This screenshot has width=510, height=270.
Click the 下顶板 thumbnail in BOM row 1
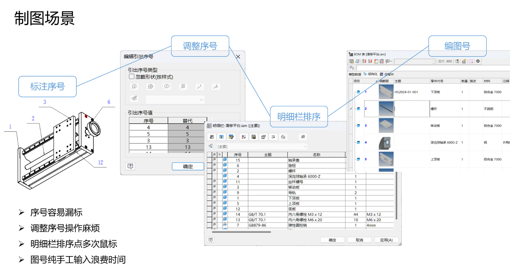[x=386, y=92]
